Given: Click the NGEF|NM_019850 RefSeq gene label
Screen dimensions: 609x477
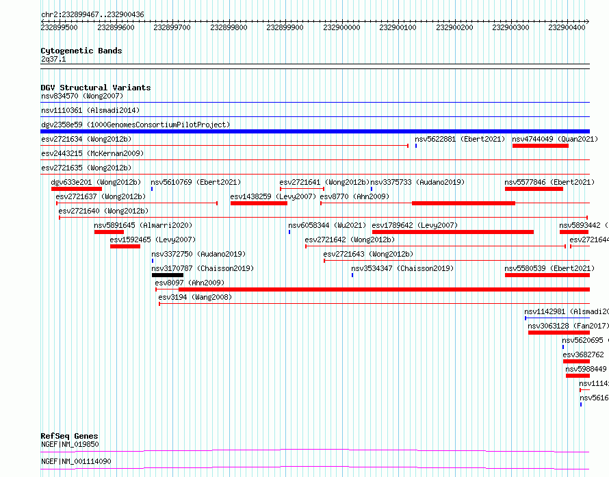Looking at the screenshot, I should [70, 444].
